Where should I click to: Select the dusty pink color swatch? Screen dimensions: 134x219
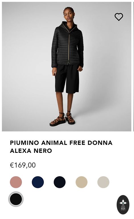point(16,182)
